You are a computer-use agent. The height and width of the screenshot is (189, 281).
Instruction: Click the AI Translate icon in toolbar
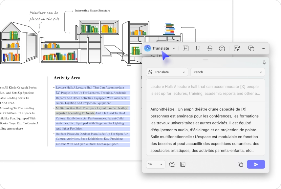point(148,49)
